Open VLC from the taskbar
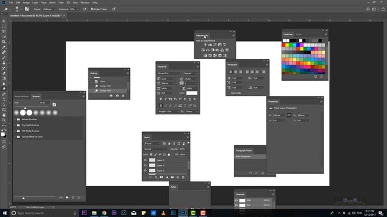This screenshot has width=387, height=217. click(x=163, y=213)
